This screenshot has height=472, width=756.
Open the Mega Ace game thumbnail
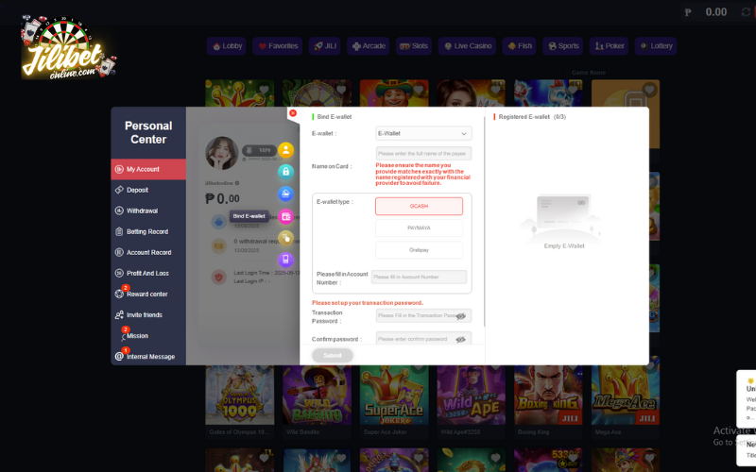coord(626,395)
